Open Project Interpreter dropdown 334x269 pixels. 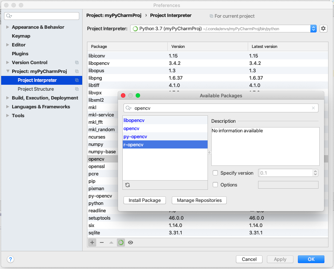[x=223, y=28]
